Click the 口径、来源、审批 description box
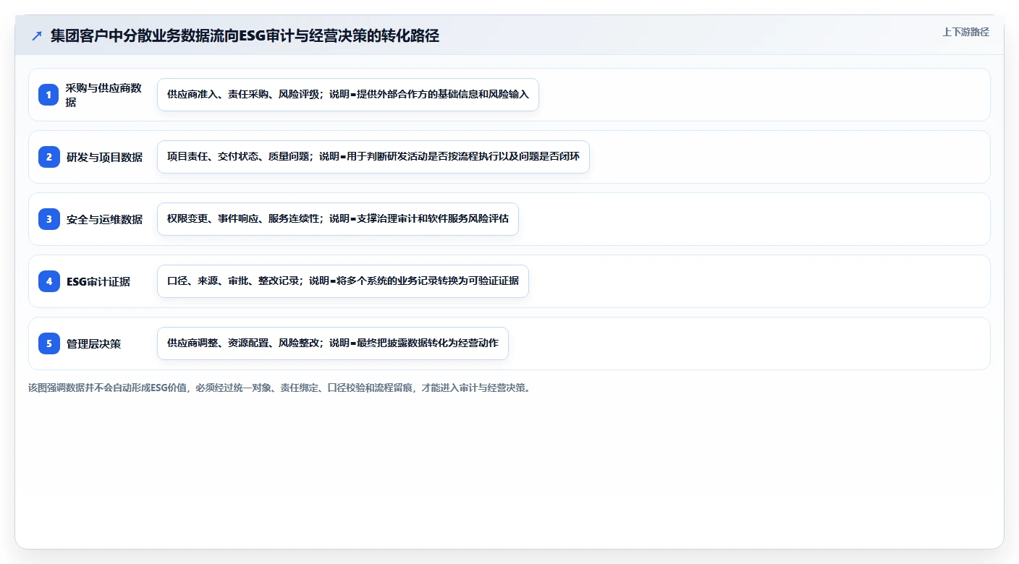The width and height of the screenshot is (1019, 564). [343, 281]
